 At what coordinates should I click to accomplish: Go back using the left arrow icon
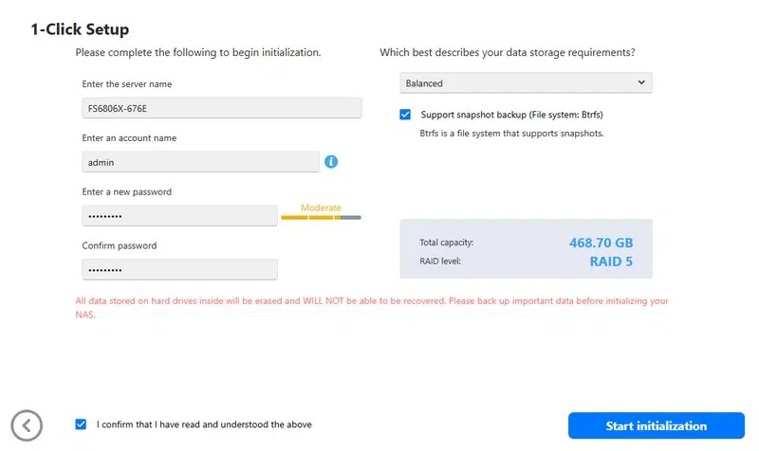(27, 424)
